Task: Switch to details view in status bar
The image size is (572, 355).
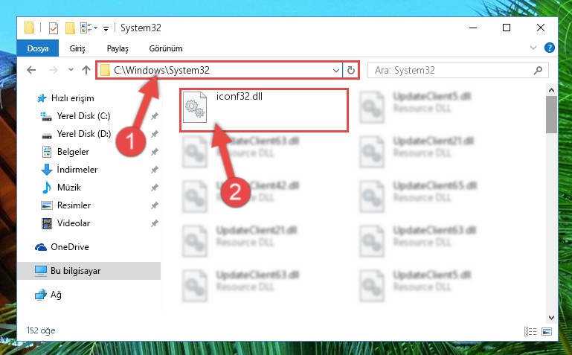Action: [530, 331]
